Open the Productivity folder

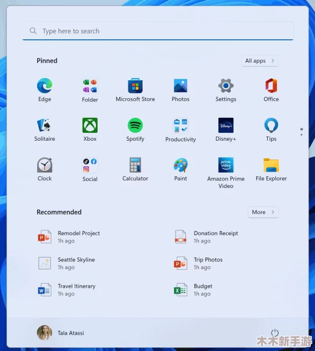pos(180,125)
